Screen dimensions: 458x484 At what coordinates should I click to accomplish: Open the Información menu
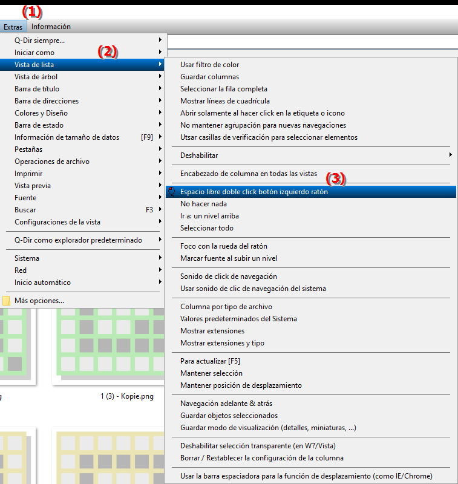point(51,27)
